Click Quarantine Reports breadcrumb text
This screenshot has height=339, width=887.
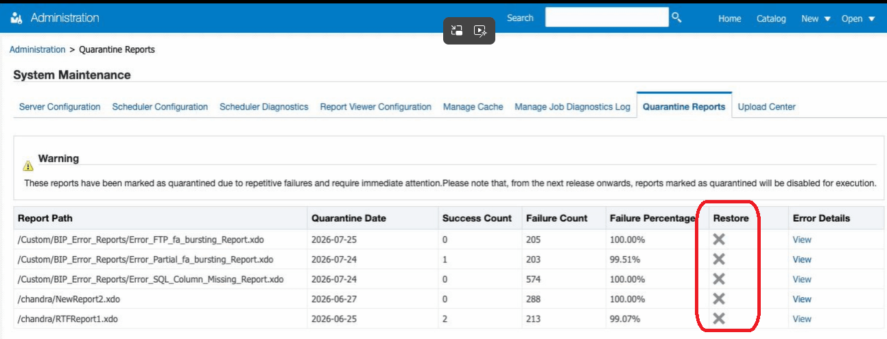(117, 49)
